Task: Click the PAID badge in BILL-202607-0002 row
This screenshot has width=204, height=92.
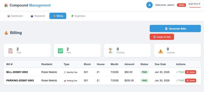Action: point(145,72)
